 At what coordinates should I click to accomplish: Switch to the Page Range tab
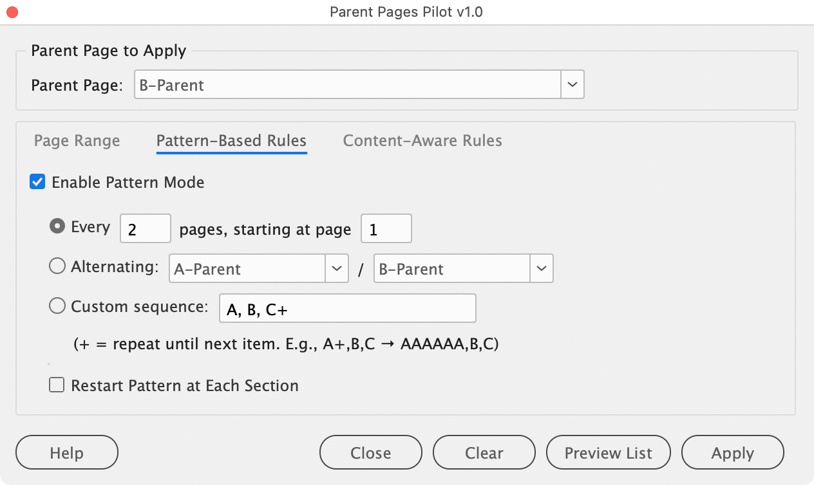(x=77, y=141)
